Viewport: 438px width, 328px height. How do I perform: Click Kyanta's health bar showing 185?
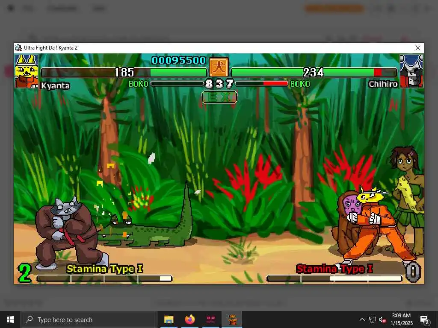[x=124, y=72]
